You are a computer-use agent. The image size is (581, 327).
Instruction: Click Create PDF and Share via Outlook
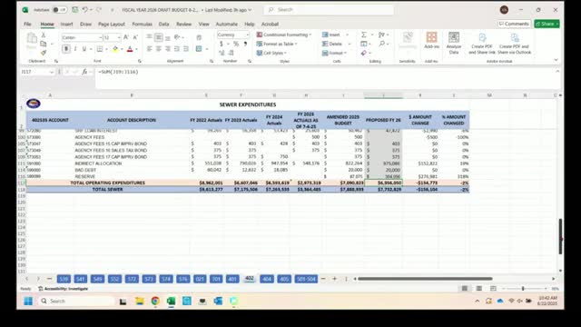click(x=515, y=44)
